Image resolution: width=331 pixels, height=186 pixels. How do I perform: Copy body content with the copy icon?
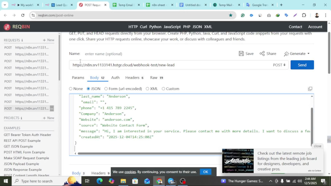(x=310, y=89)
